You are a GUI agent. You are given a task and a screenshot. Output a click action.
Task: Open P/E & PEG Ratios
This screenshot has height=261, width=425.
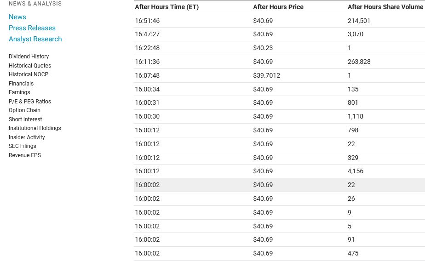pyautogui.click(x=30, y=102)
